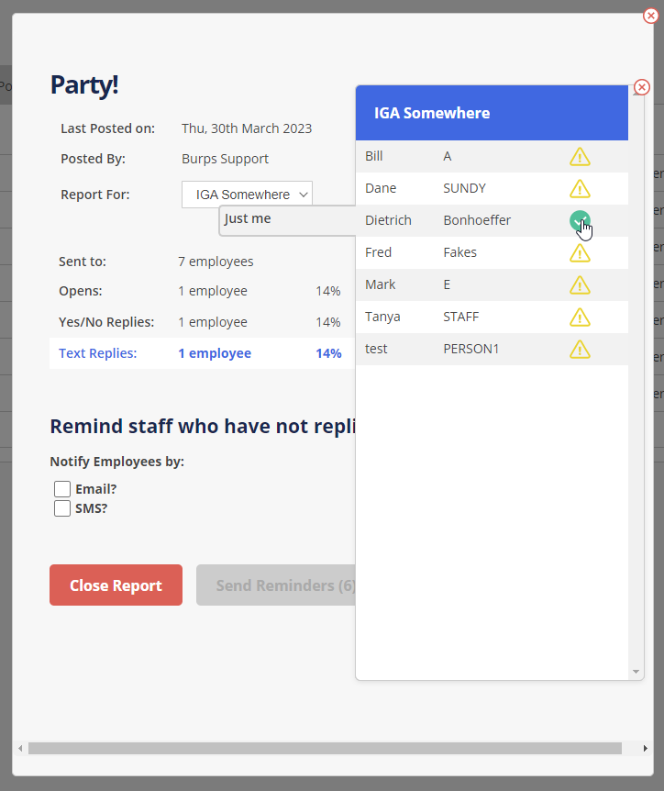
Task: Click warning icon for Dane SUNDY
Action: [x=580, y=189]
